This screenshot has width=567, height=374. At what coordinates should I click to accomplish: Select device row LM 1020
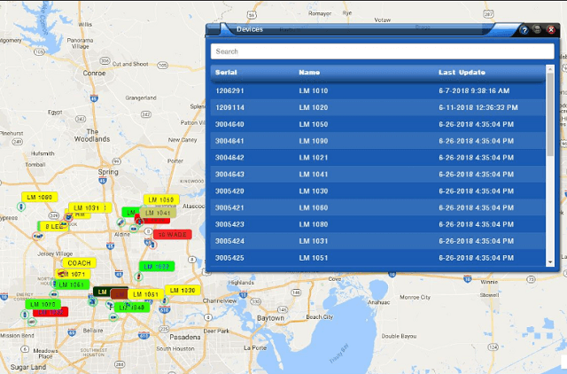click(378, 107)
